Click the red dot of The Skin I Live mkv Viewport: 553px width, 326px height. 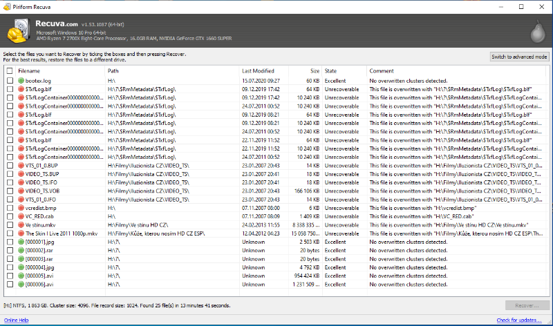pos(21,233)
